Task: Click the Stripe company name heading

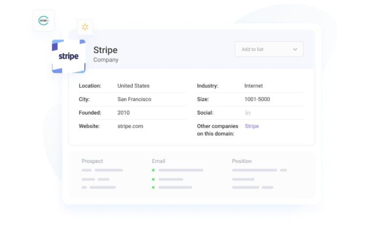Action: [x=106, y=50]
